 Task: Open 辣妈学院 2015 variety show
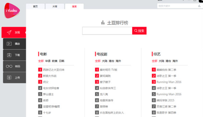(165, 100)
